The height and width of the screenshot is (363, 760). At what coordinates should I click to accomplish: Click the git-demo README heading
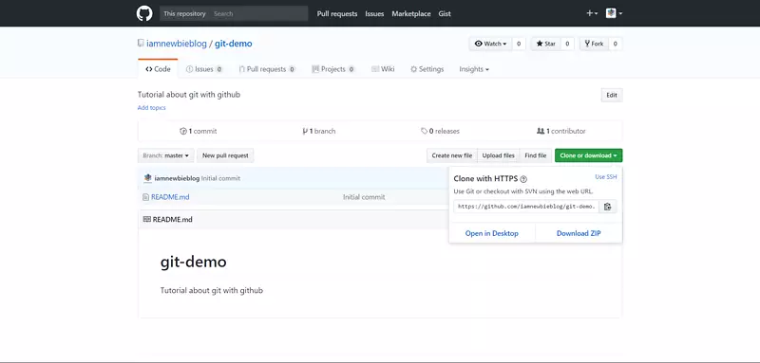click(x=194, y=262)
